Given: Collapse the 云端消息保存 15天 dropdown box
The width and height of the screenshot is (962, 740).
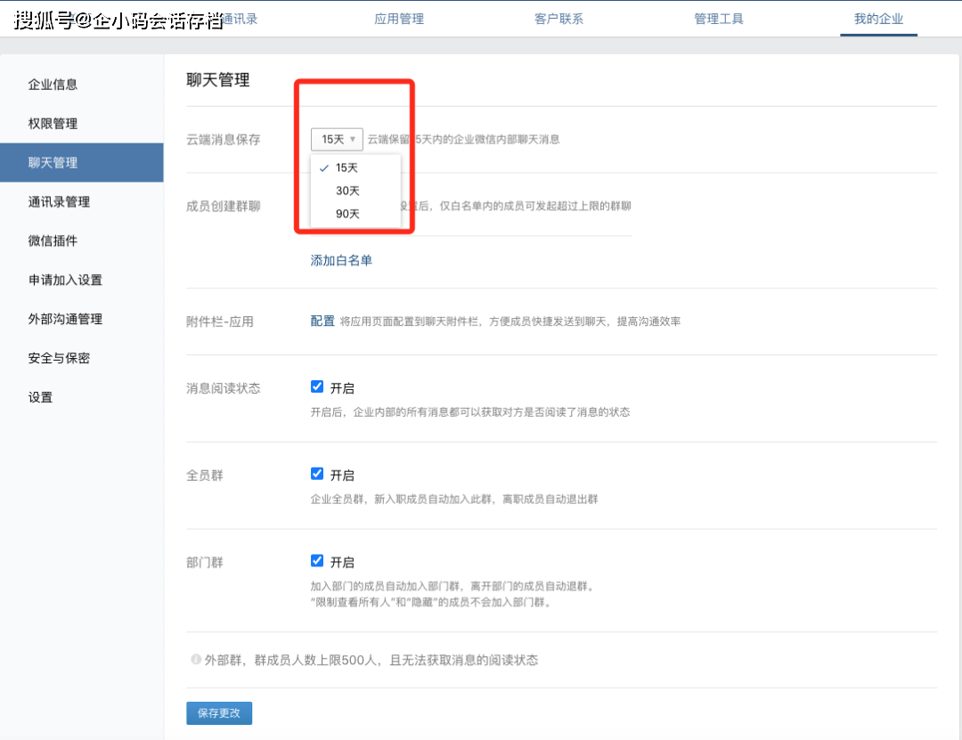Looking at the screenshot, I should pos(337,139).
